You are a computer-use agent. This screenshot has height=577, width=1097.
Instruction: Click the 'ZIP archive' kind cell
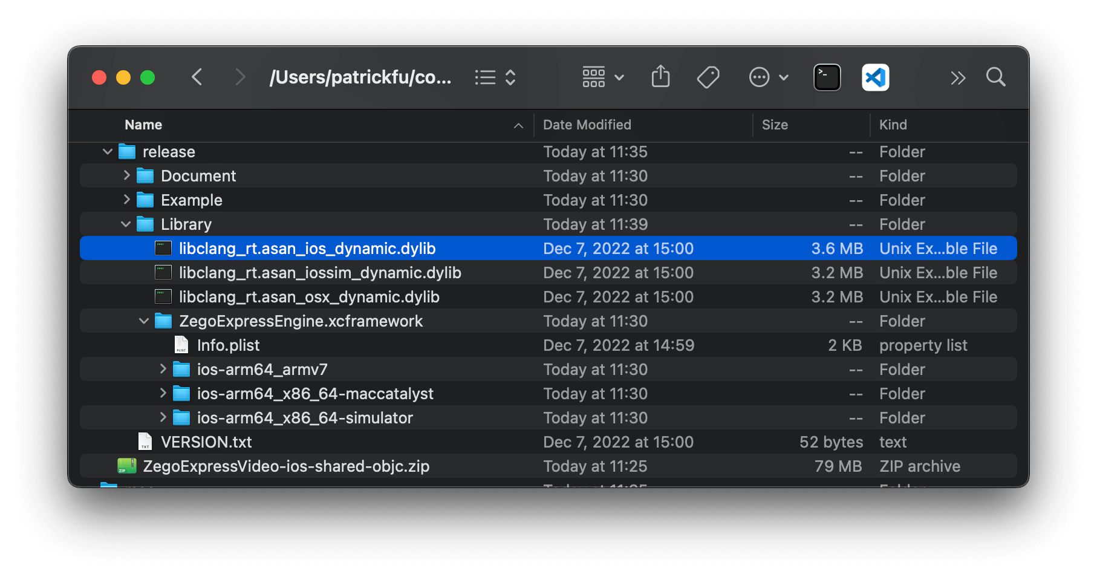(920, 466)
